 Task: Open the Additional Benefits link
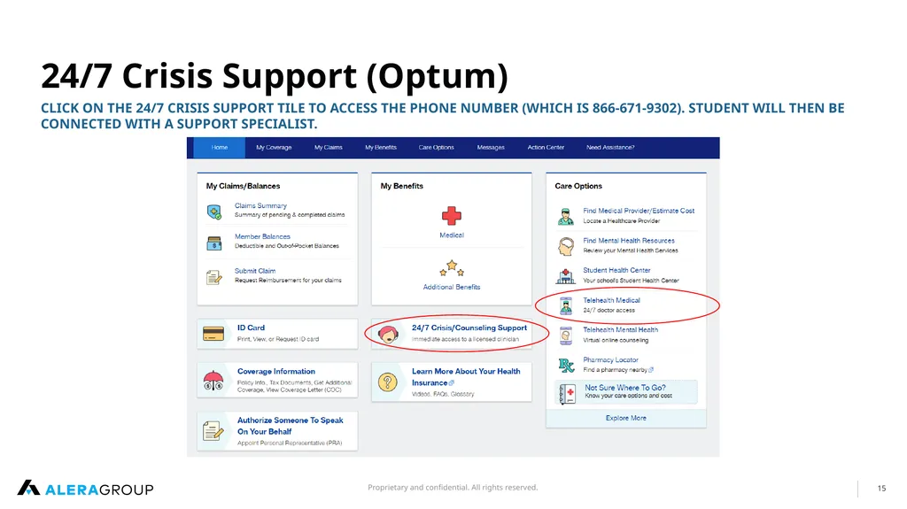click(x=452, y=287)
